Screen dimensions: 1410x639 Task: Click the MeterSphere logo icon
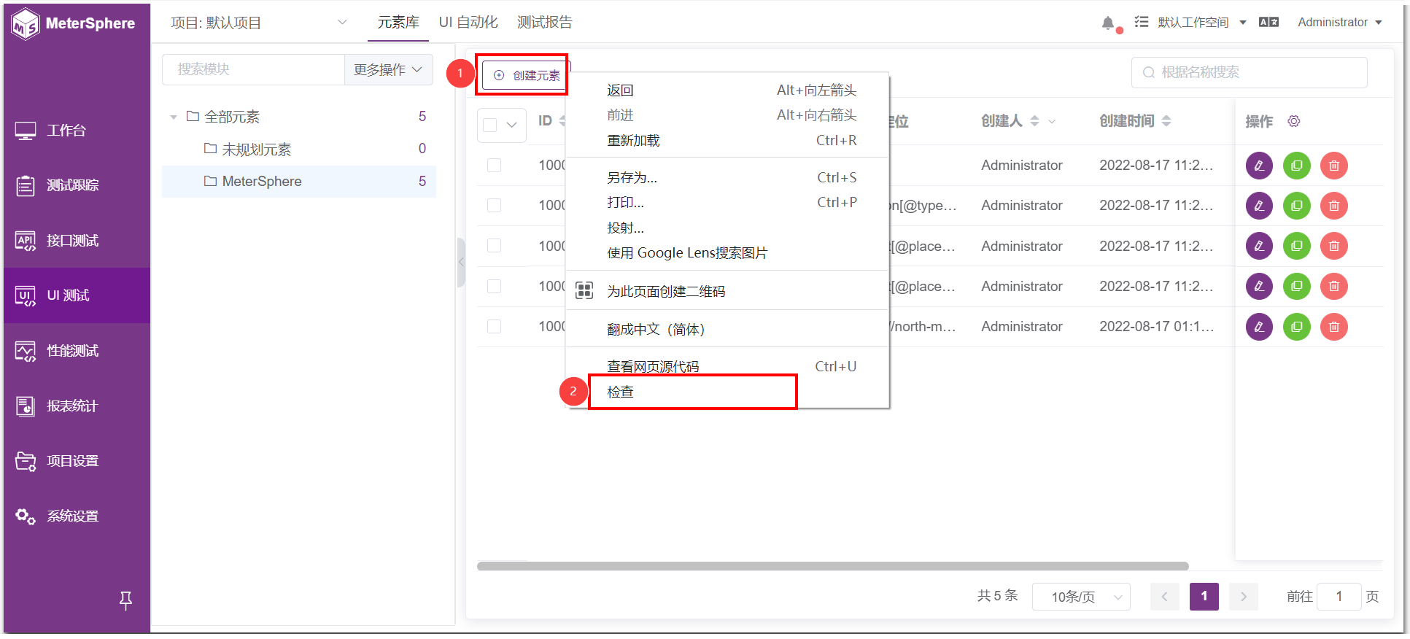(x=26, y=23)
